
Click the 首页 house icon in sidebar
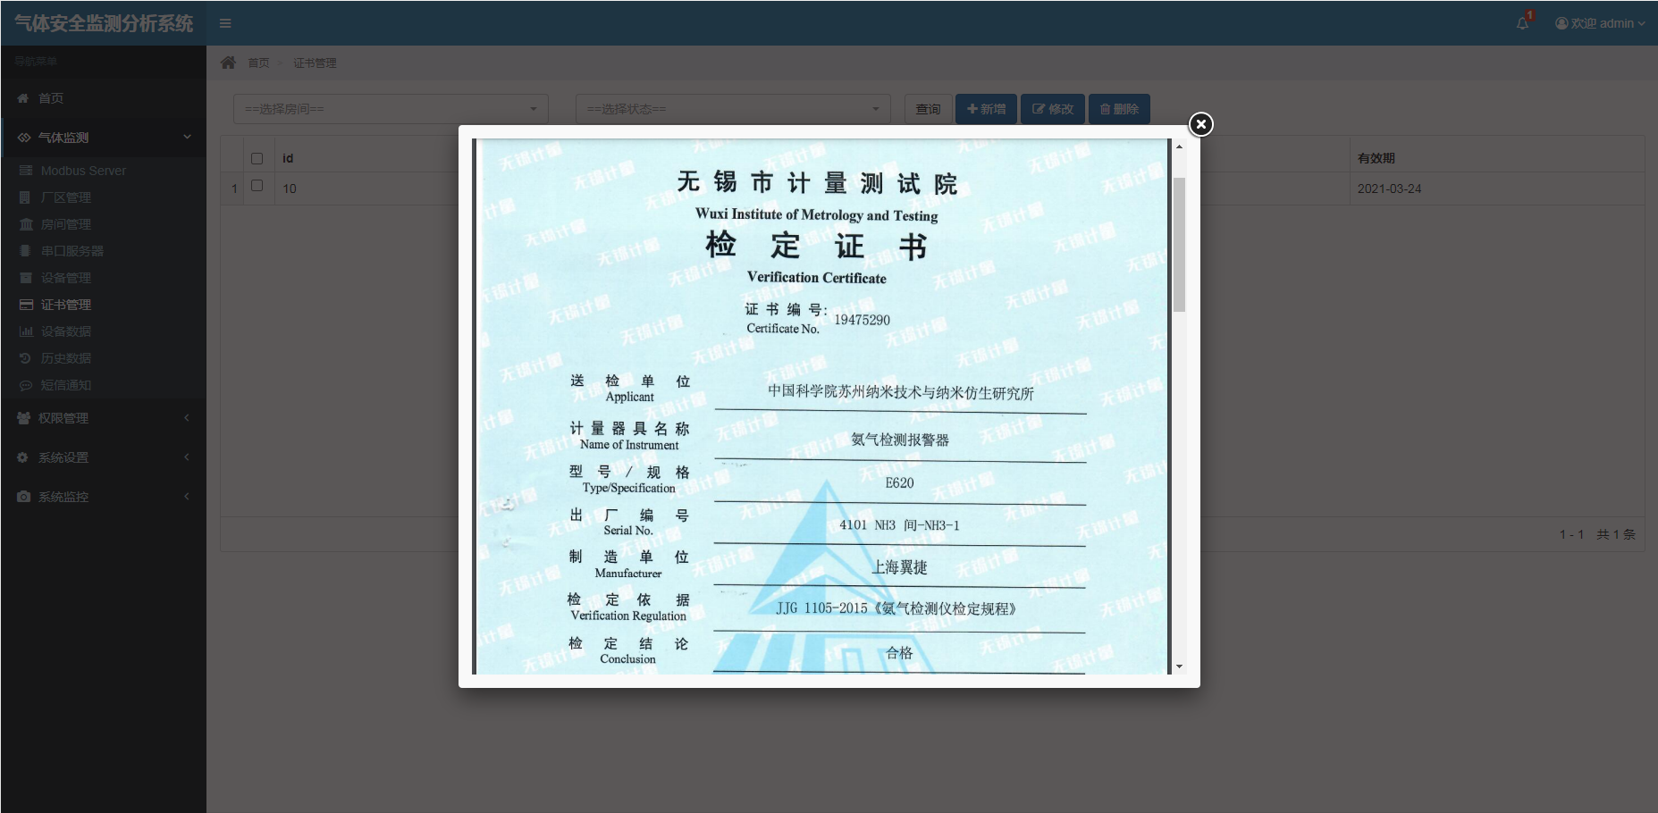[x=23, y=98]
